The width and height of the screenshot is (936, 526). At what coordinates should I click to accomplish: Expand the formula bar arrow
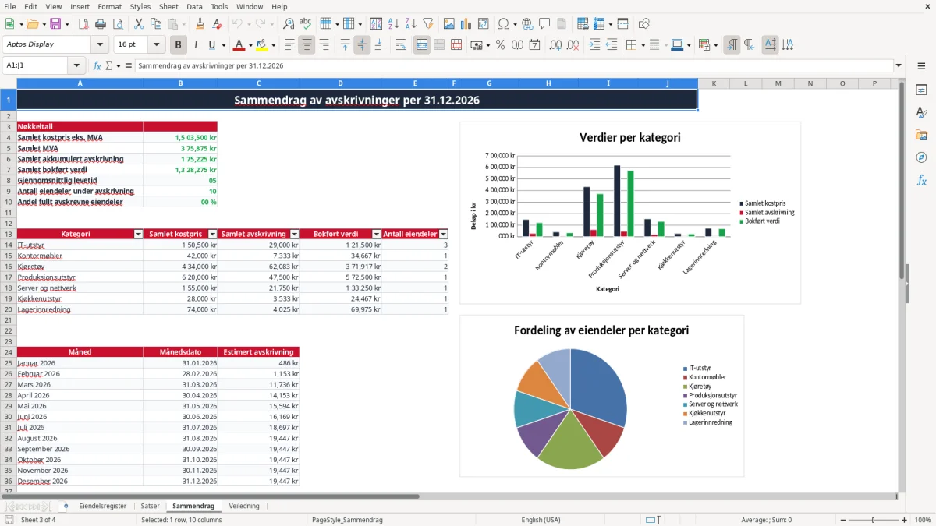coord(899,65)
